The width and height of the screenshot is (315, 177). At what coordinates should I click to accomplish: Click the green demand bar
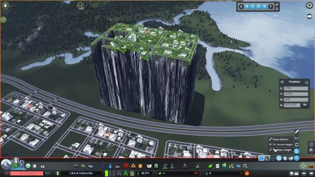(107, 173)
